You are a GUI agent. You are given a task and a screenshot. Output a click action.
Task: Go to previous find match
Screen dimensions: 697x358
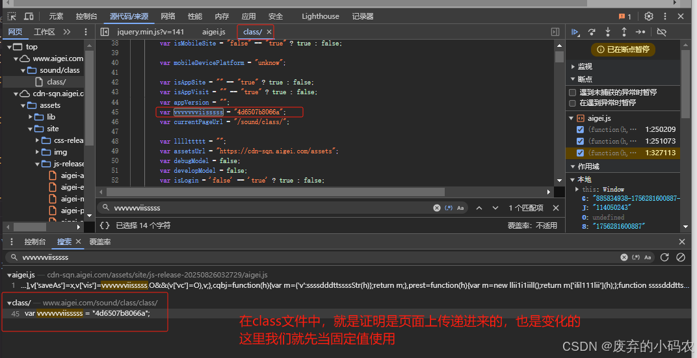tap(479, 208)
